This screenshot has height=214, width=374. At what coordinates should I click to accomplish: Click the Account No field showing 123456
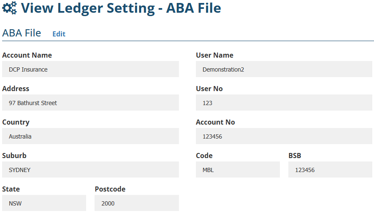point(284,136)
